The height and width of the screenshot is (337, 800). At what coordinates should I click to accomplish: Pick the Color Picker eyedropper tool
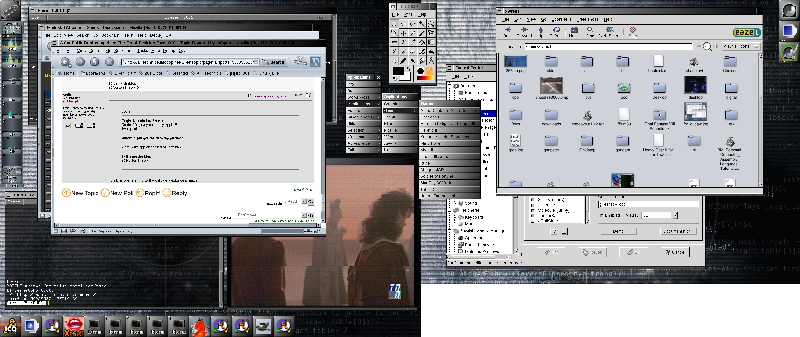coord(413,42)
